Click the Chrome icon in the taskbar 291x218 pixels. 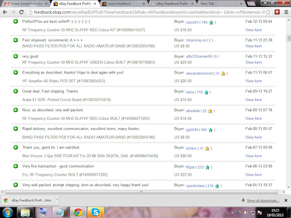coord(78,213)
